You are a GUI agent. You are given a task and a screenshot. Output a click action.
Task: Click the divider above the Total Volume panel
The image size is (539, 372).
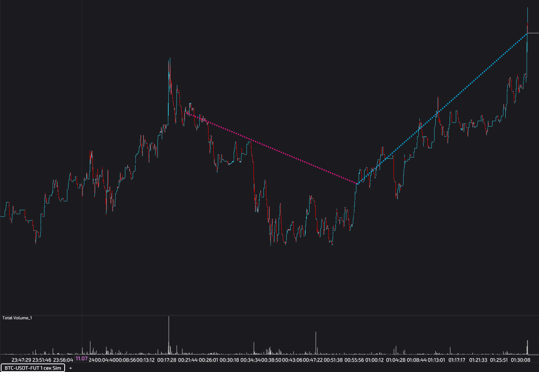click(x=269, y=316)
